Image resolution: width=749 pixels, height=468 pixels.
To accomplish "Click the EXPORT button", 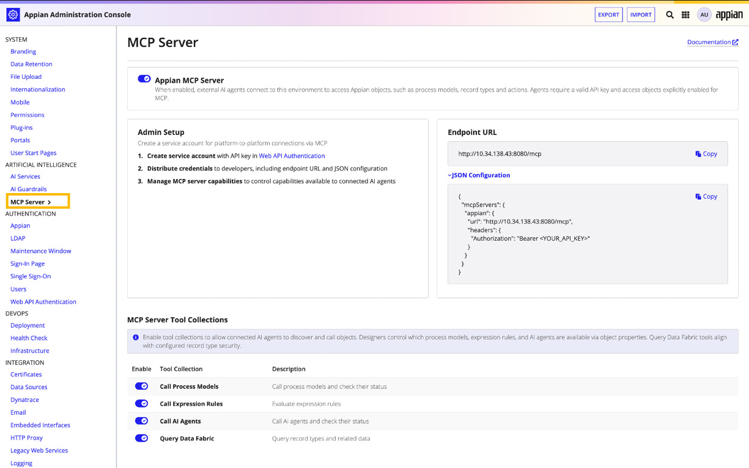I will point(608,15).
